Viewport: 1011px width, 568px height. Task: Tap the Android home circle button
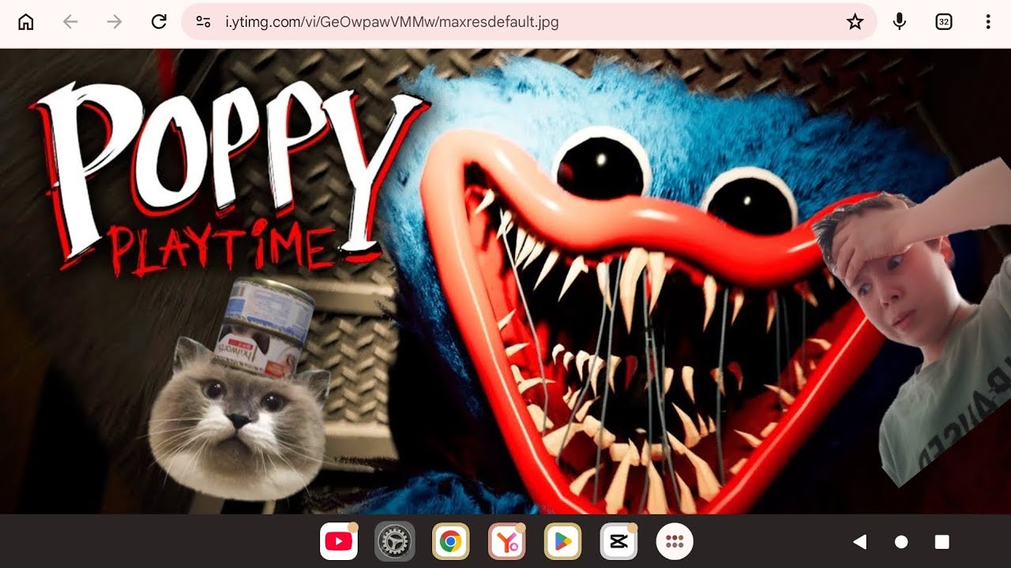tap(901, 542)
